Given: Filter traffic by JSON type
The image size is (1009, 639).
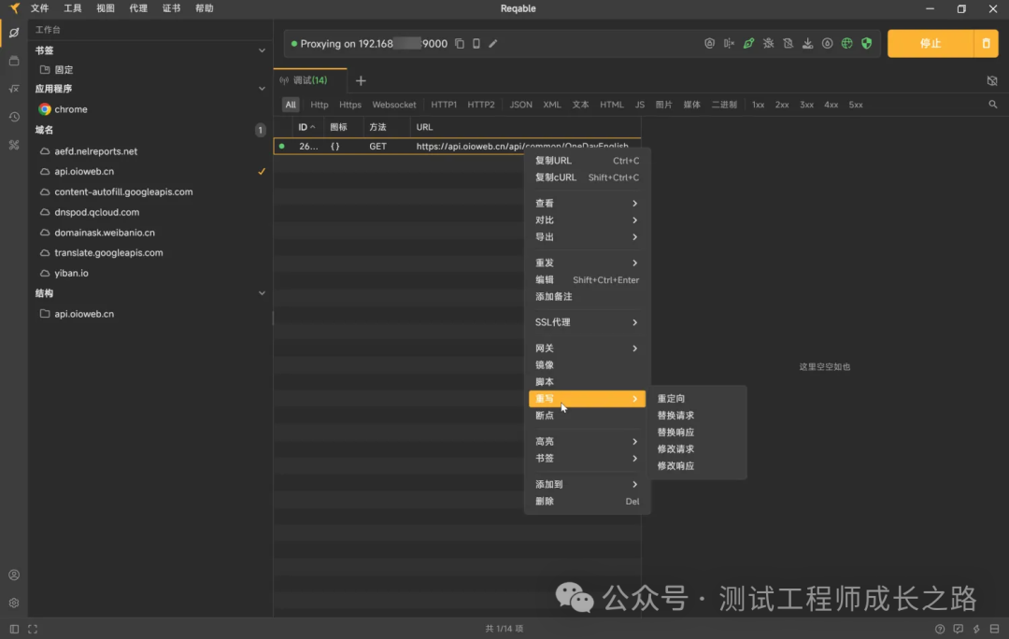Looking at the screenshot, I should click(520, 105).
